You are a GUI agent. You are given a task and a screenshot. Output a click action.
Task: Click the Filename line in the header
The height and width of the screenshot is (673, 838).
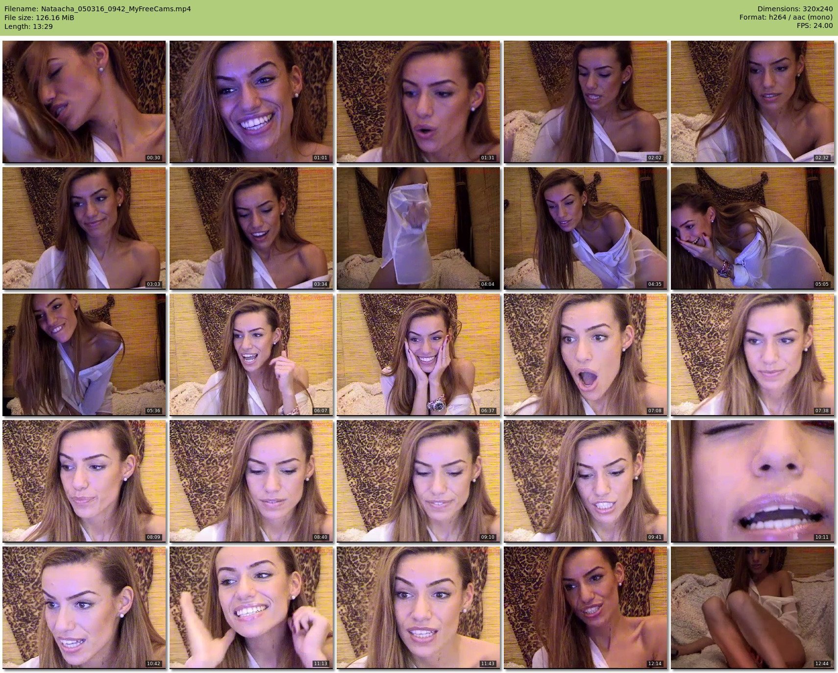98,9
